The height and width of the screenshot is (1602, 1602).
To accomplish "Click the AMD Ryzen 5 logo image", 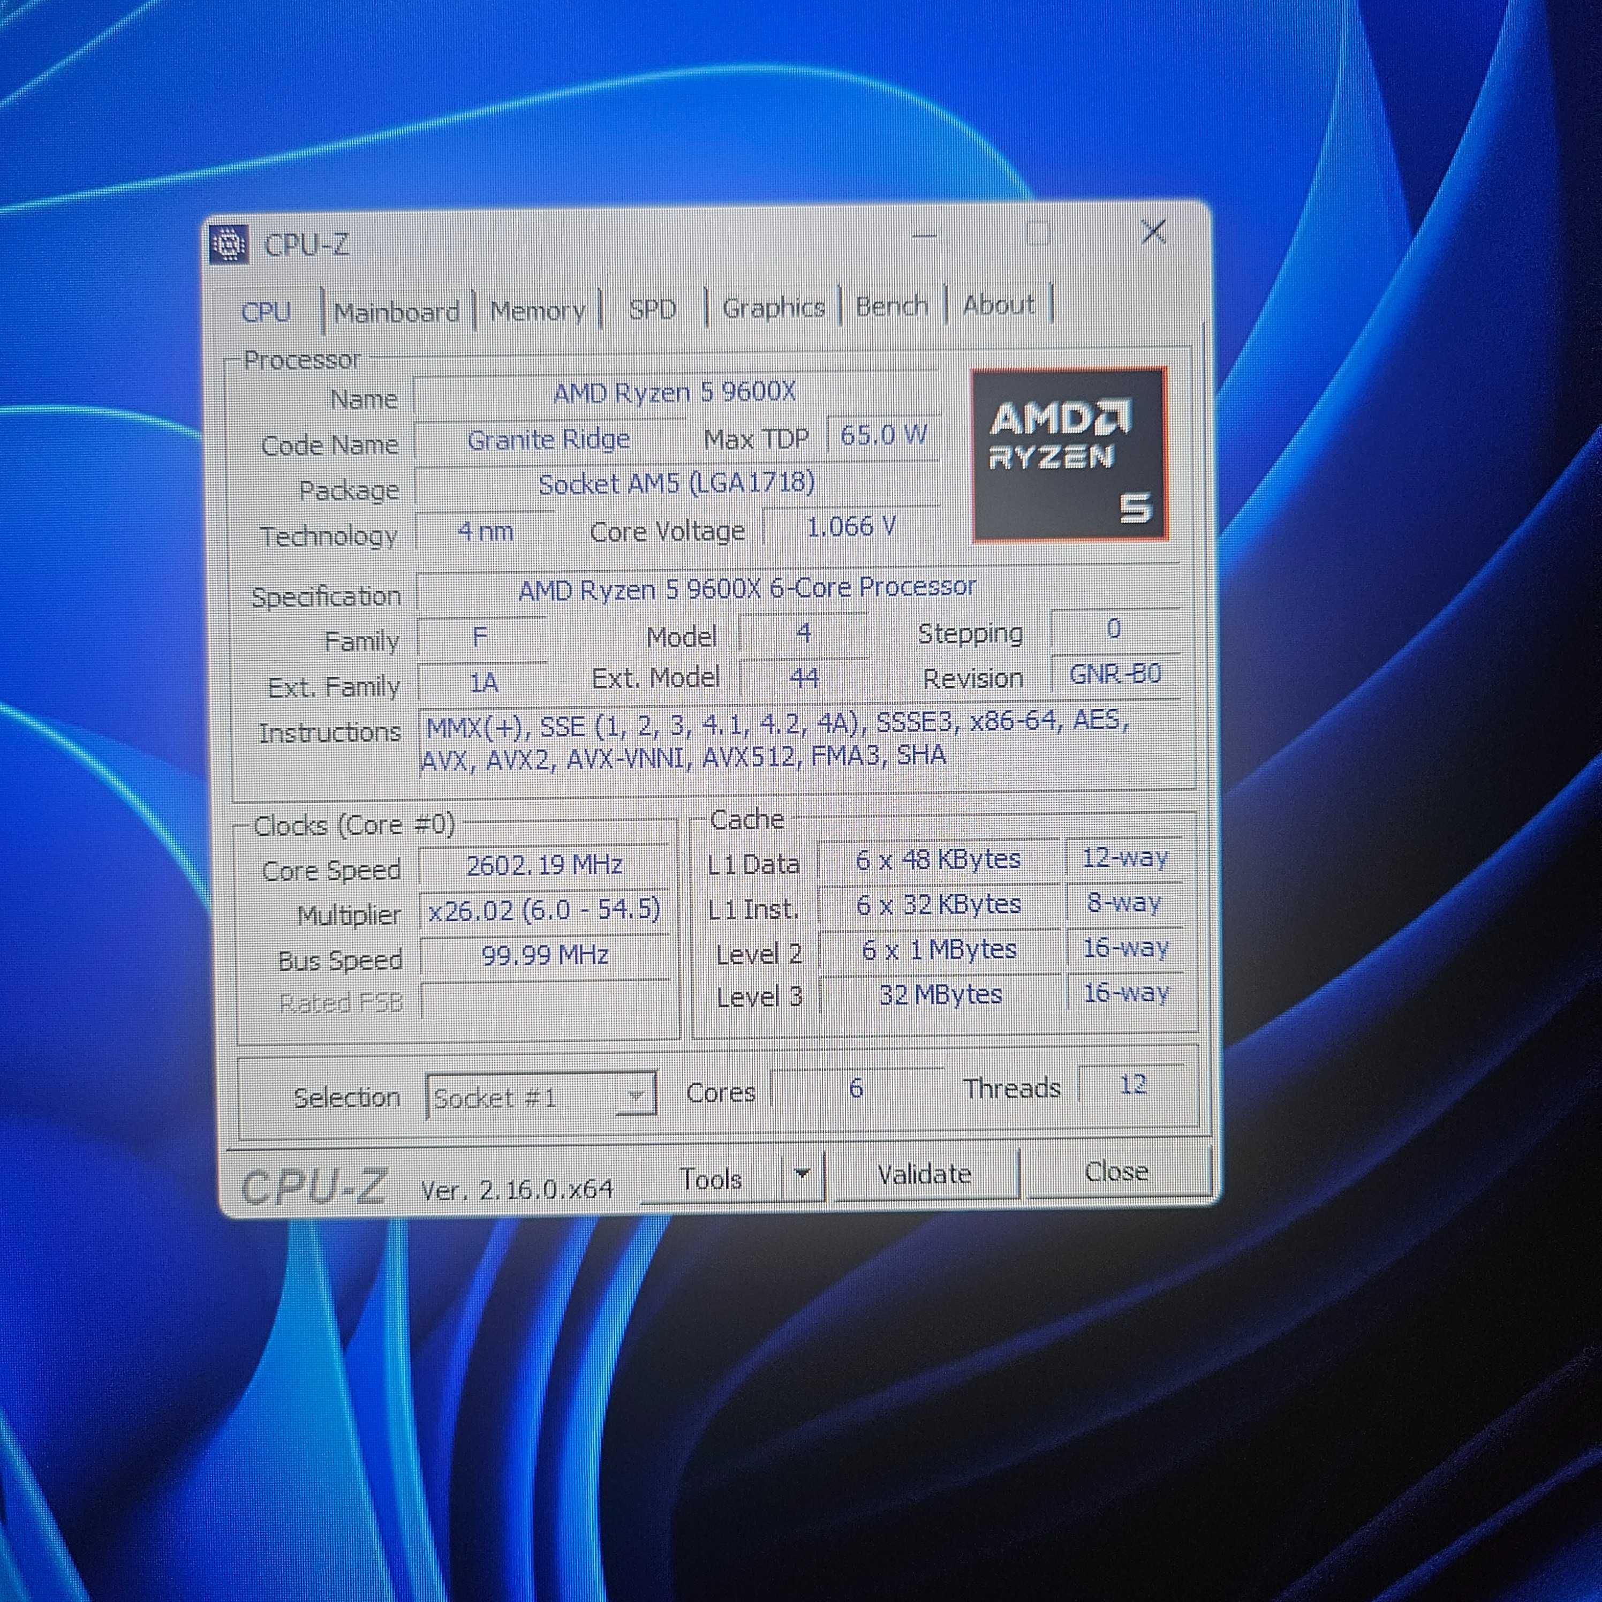I will click(1070, 455).
